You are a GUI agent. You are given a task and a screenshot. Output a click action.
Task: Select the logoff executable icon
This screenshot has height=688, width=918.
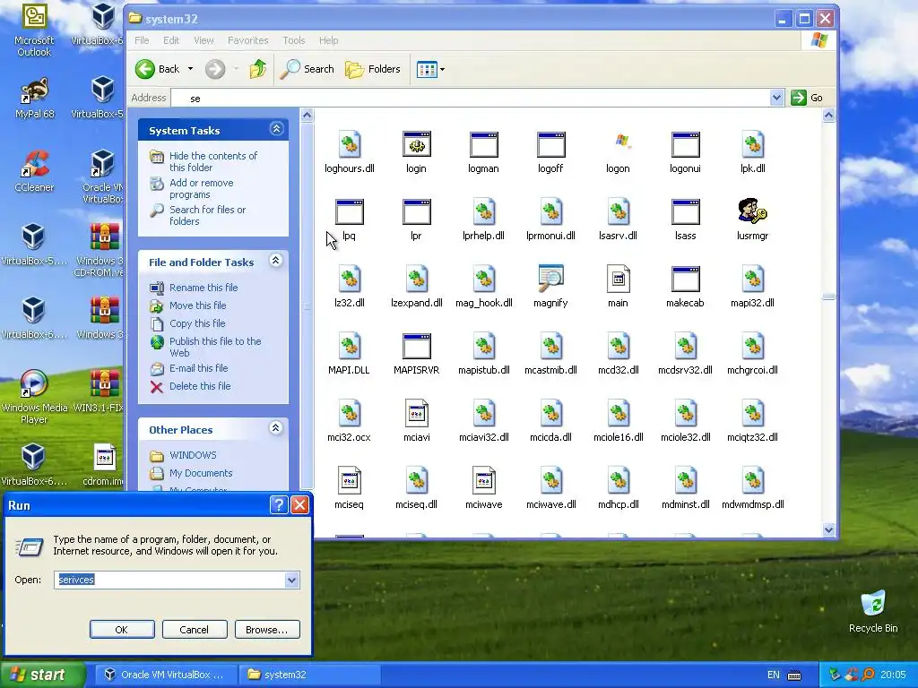click(550, 144)
